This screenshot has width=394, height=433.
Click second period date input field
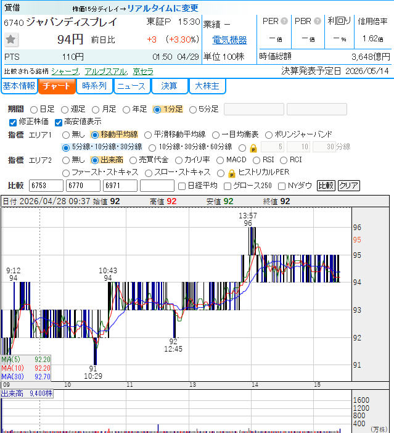click(317, 109)
